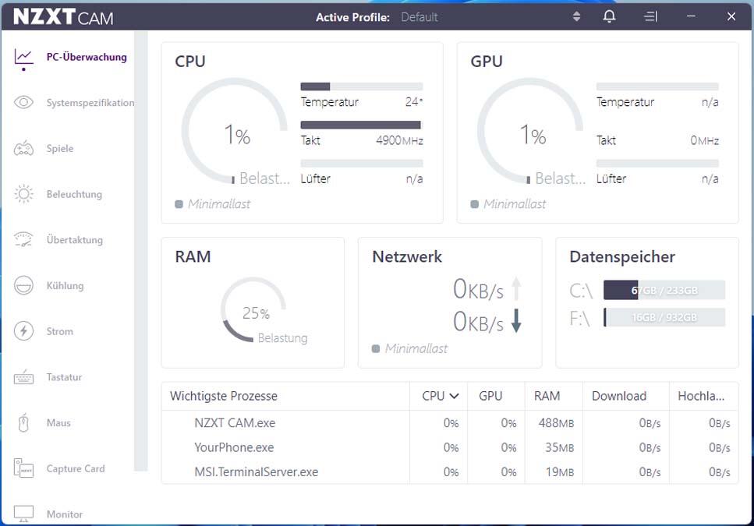The height and width of the screenshot is (526, 754).
Task: Sort processes by CPU column chevron
Action: (x=454, y=396)
